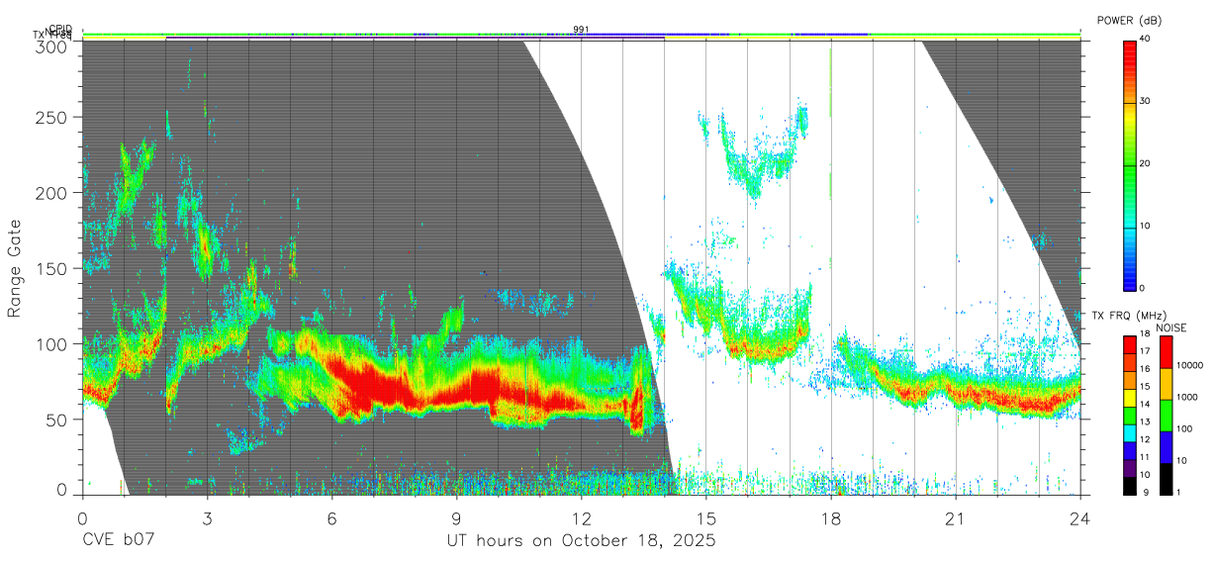Screen dimensions: 1215x561
Task: Click the Range Gate y-axis title
Action: coord(15,268)
